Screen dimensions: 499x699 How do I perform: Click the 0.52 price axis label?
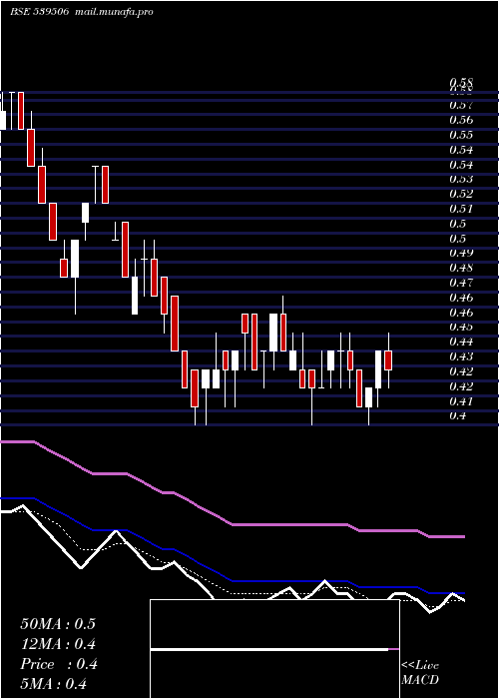461,194
